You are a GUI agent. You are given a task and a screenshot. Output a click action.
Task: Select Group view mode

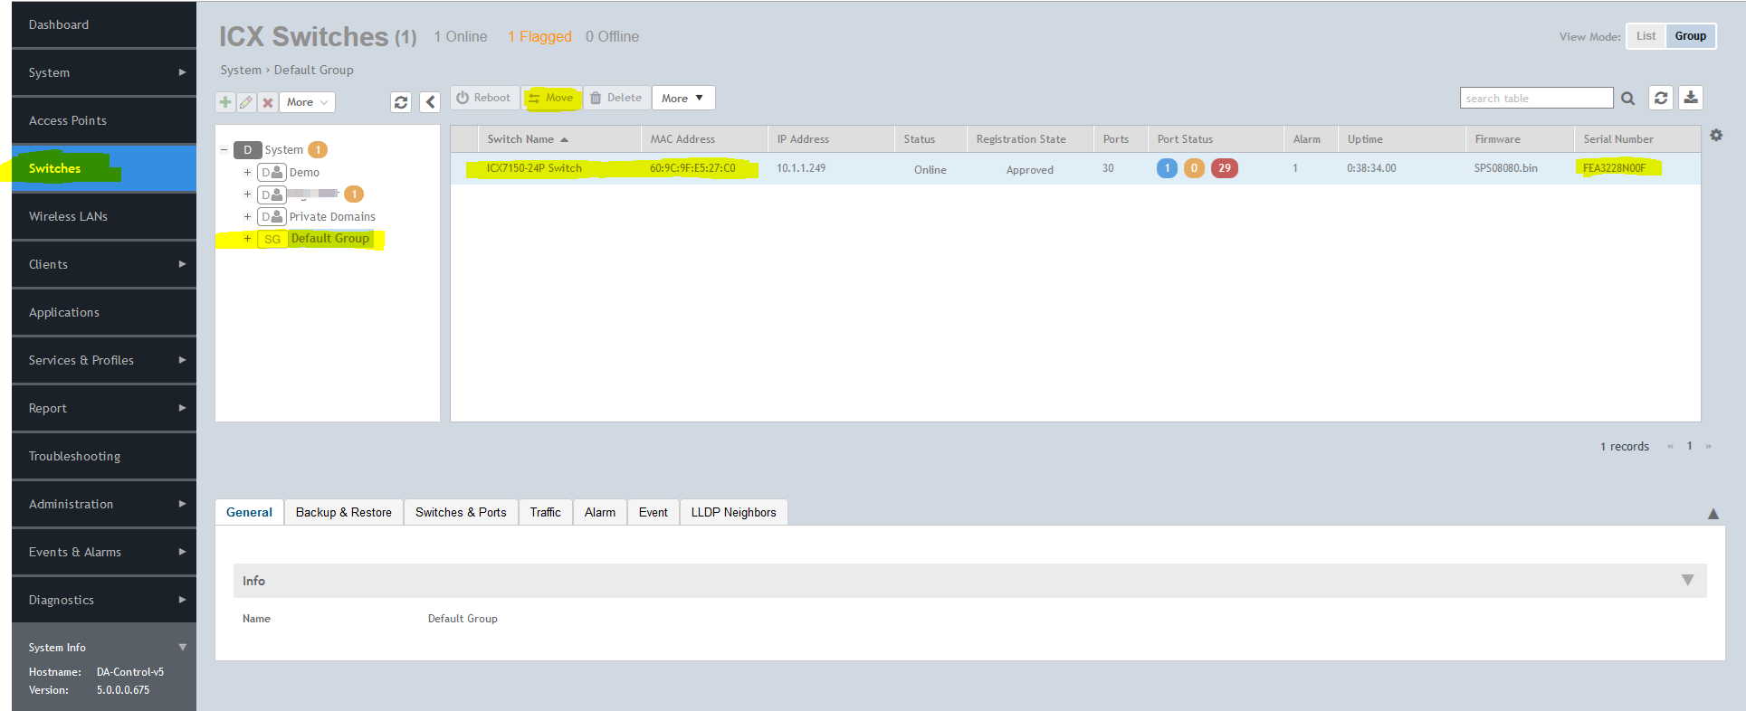point(1690,36)
